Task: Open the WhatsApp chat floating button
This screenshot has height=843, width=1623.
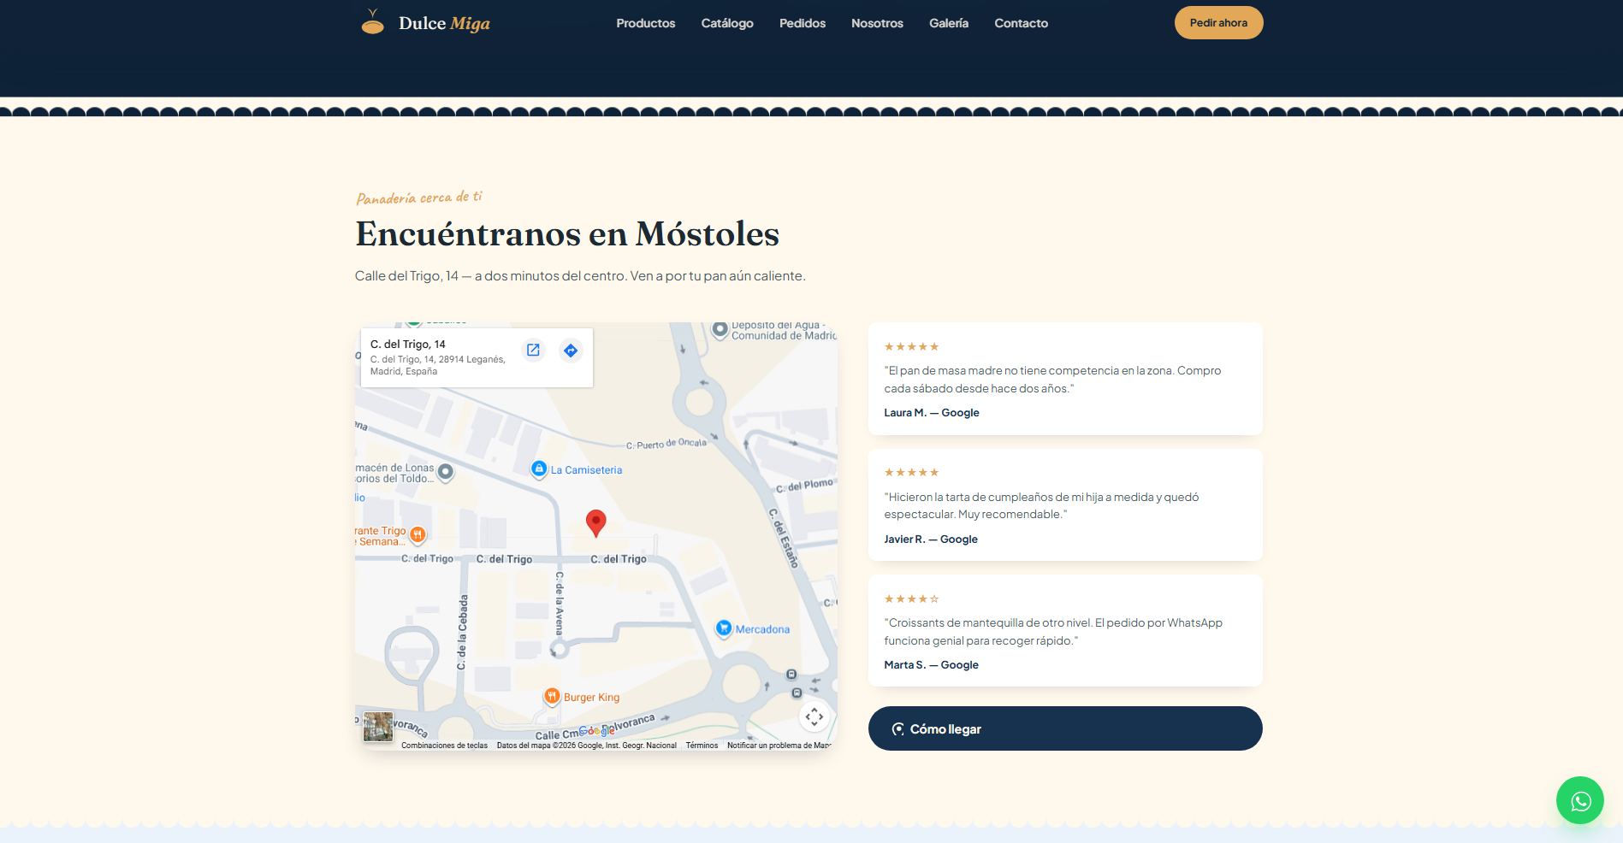Action: pyautogui.click(x=1579, y=800)
